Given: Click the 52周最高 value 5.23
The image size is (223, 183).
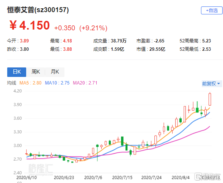Looking at the screenshot, I should point(206,41).
